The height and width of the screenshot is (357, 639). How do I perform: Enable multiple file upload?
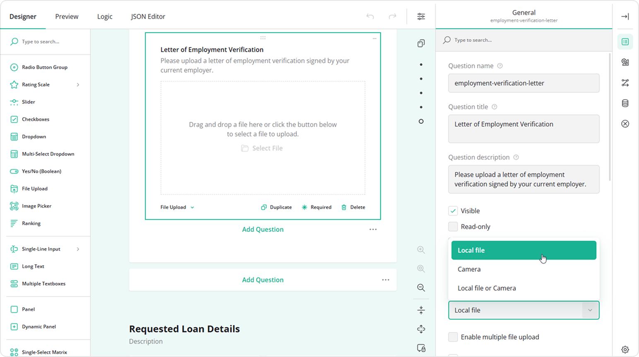[453, 337]
